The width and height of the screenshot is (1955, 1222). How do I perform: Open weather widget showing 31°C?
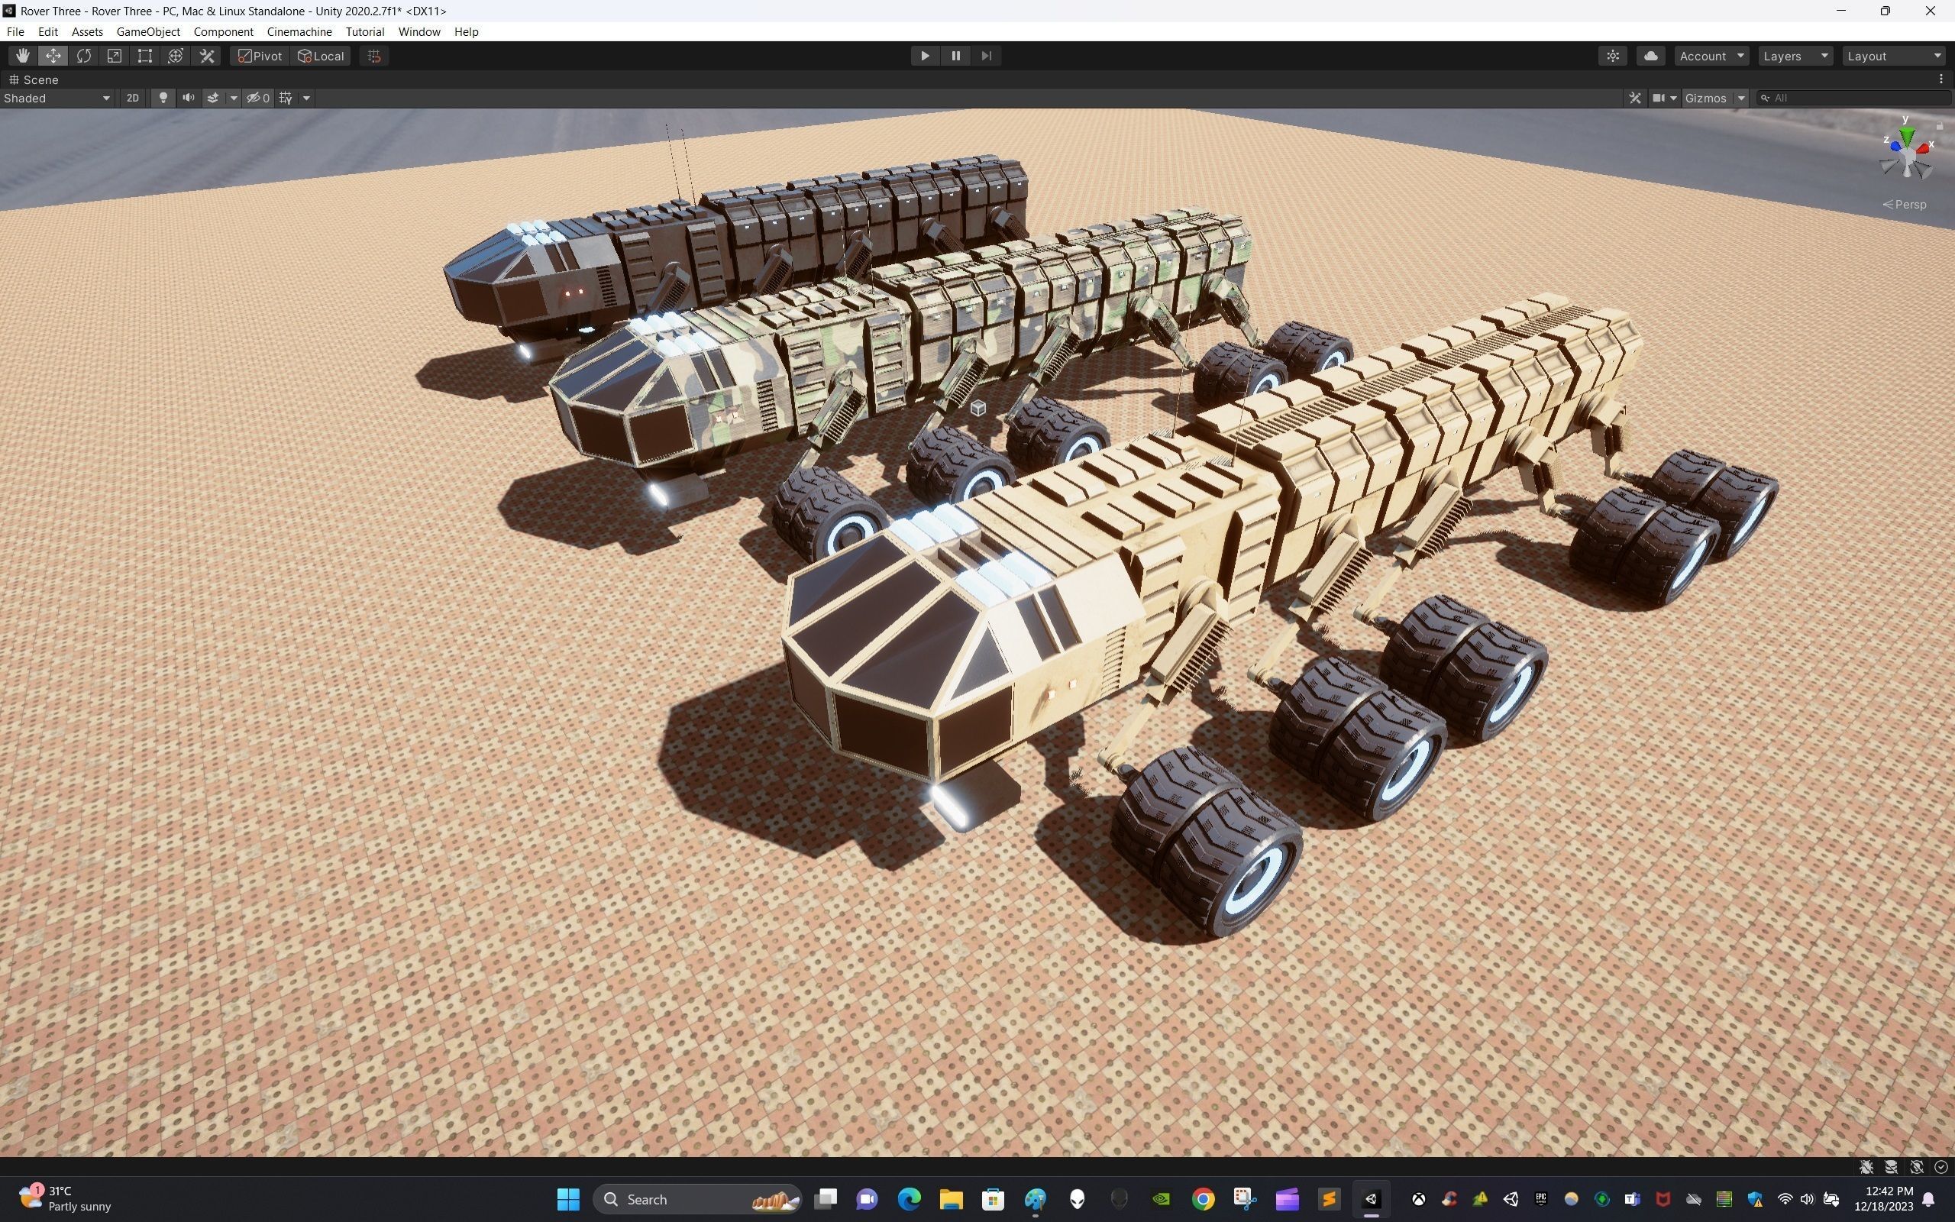click(x=65, y=1198)
